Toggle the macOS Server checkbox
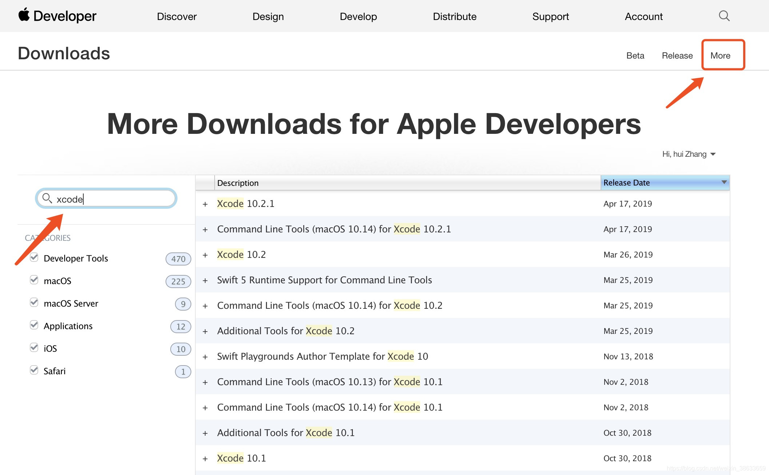769x475 pixels. [x=34, y=303]
